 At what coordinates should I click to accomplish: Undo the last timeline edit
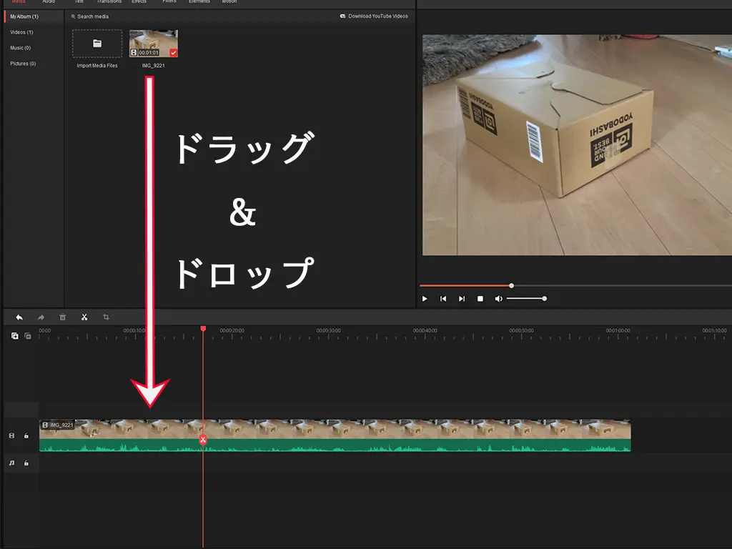coord(19,317)
